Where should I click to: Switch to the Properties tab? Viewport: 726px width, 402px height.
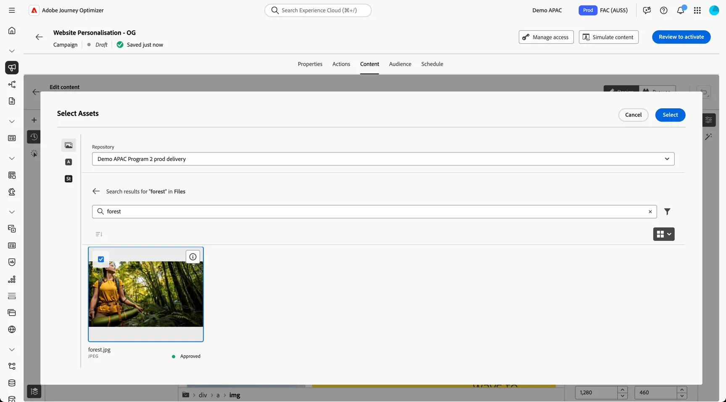point(310,64)
